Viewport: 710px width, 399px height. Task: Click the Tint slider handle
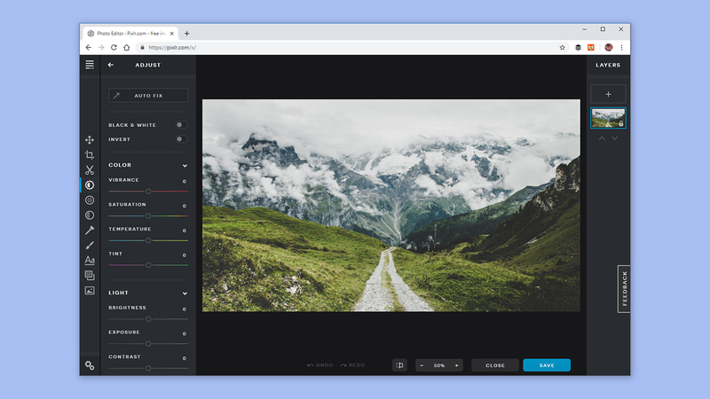(148, 265)
